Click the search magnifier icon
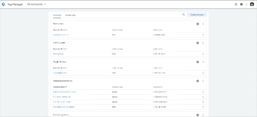 (183, 14)
